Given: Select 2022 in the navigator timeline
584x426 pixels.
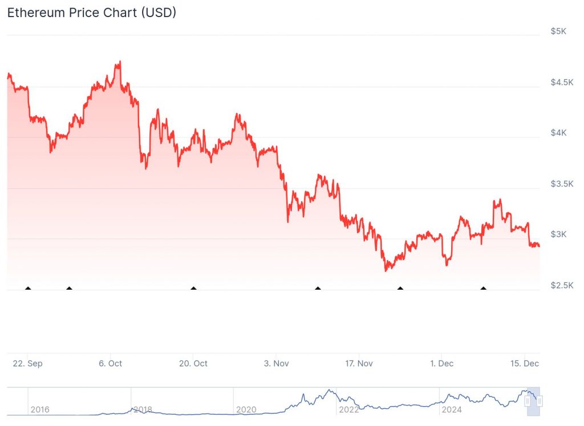Looking at the screenshot, I should tap(348, 409).
